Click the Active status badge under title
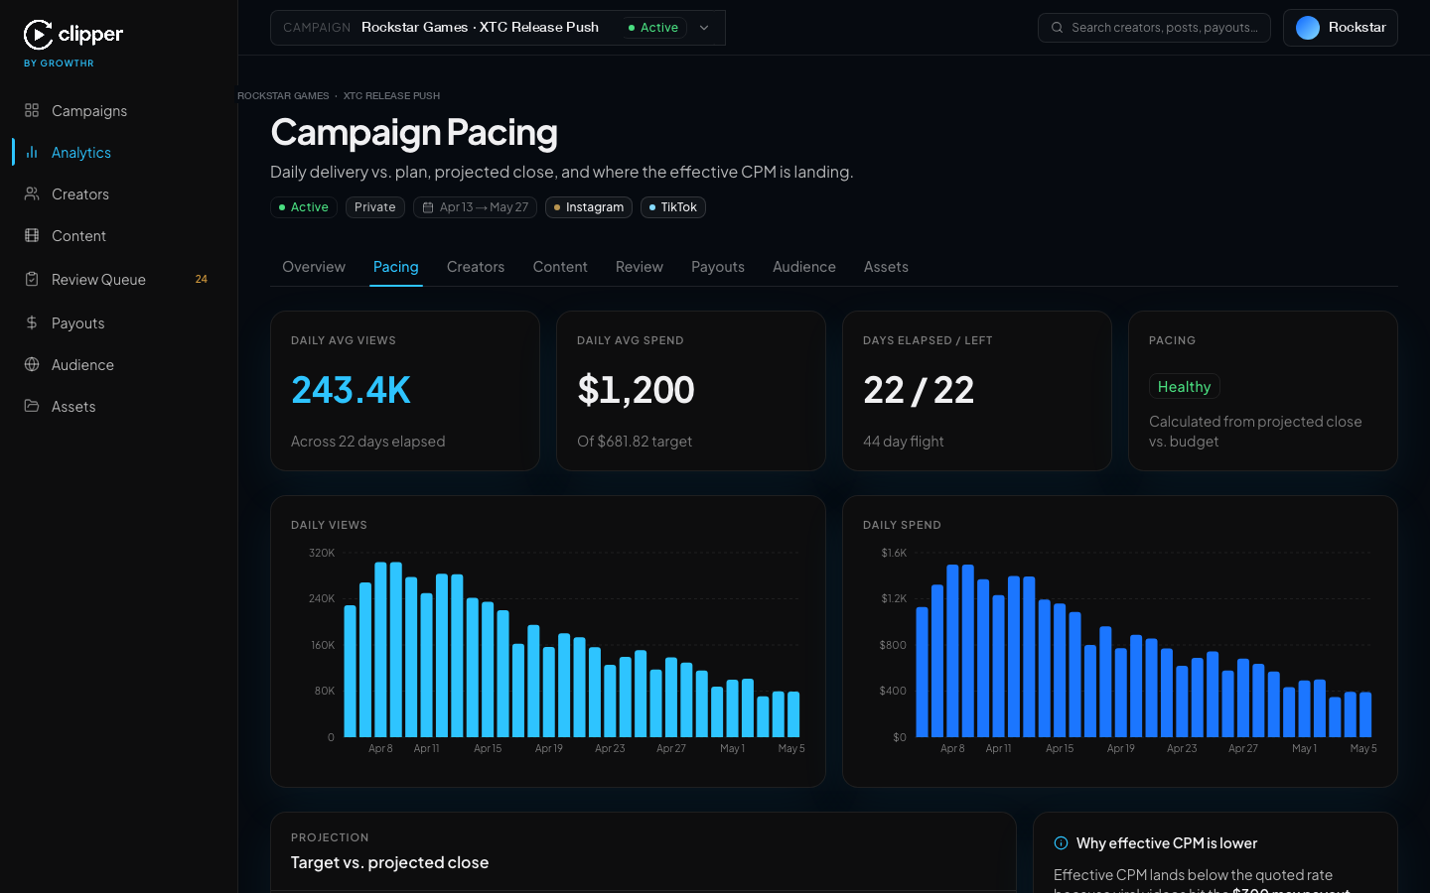 [x=304, y=207]
